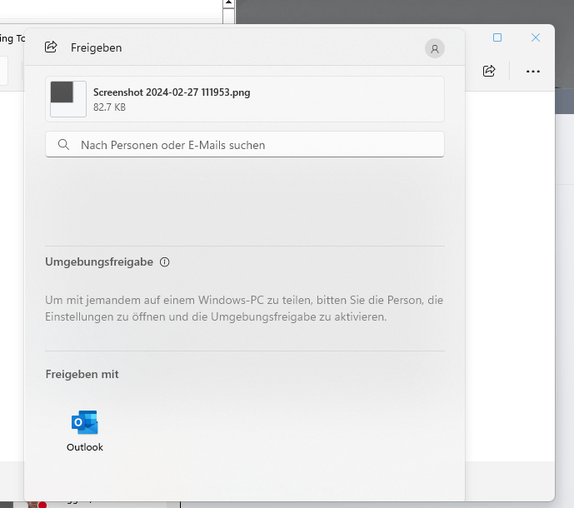This screenshot has height=508, width=574.
Task: Close the background window with X
Action: point(536,37)
